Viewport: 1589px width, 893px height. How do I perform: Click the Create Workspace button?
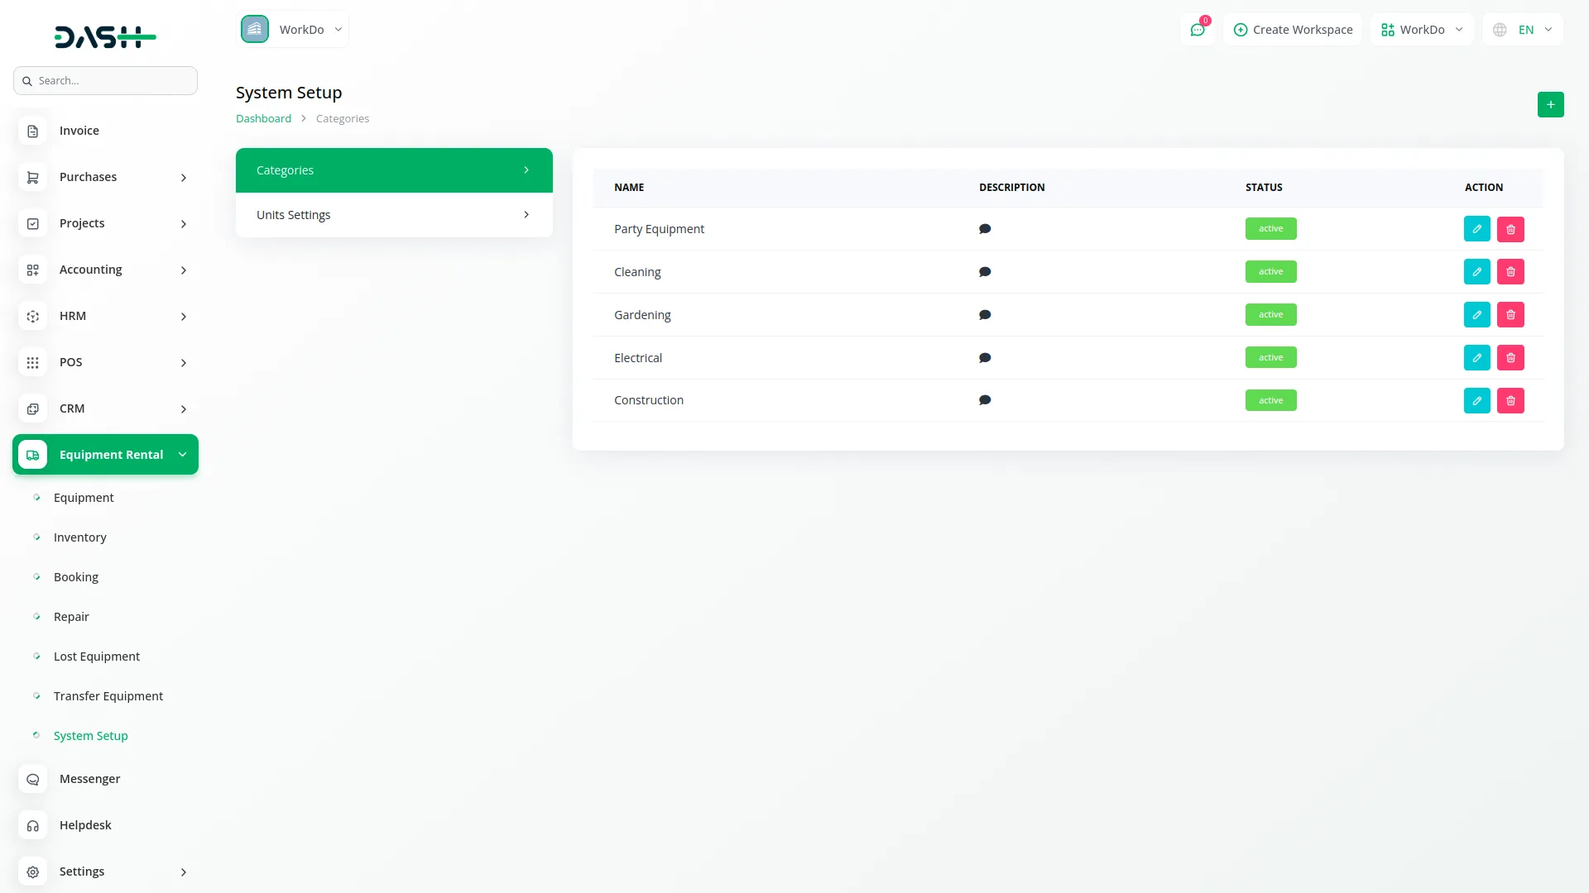[1293, 30]
